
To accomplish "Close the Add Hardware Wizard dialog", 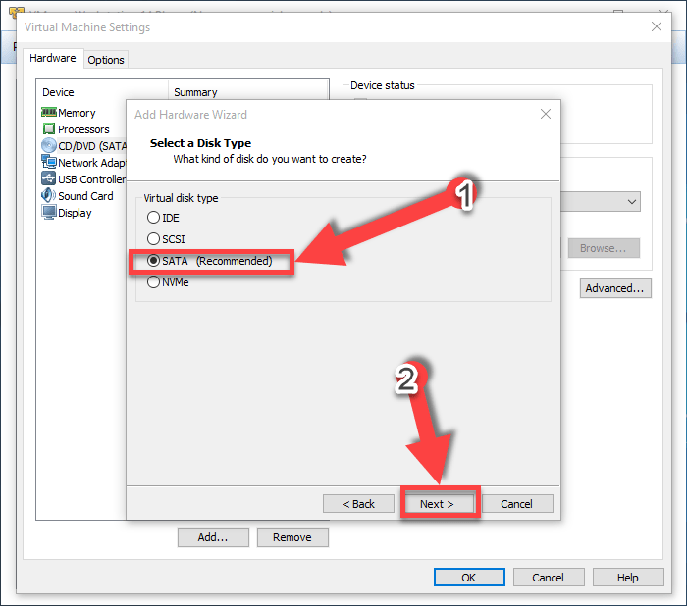I will 546,114.
